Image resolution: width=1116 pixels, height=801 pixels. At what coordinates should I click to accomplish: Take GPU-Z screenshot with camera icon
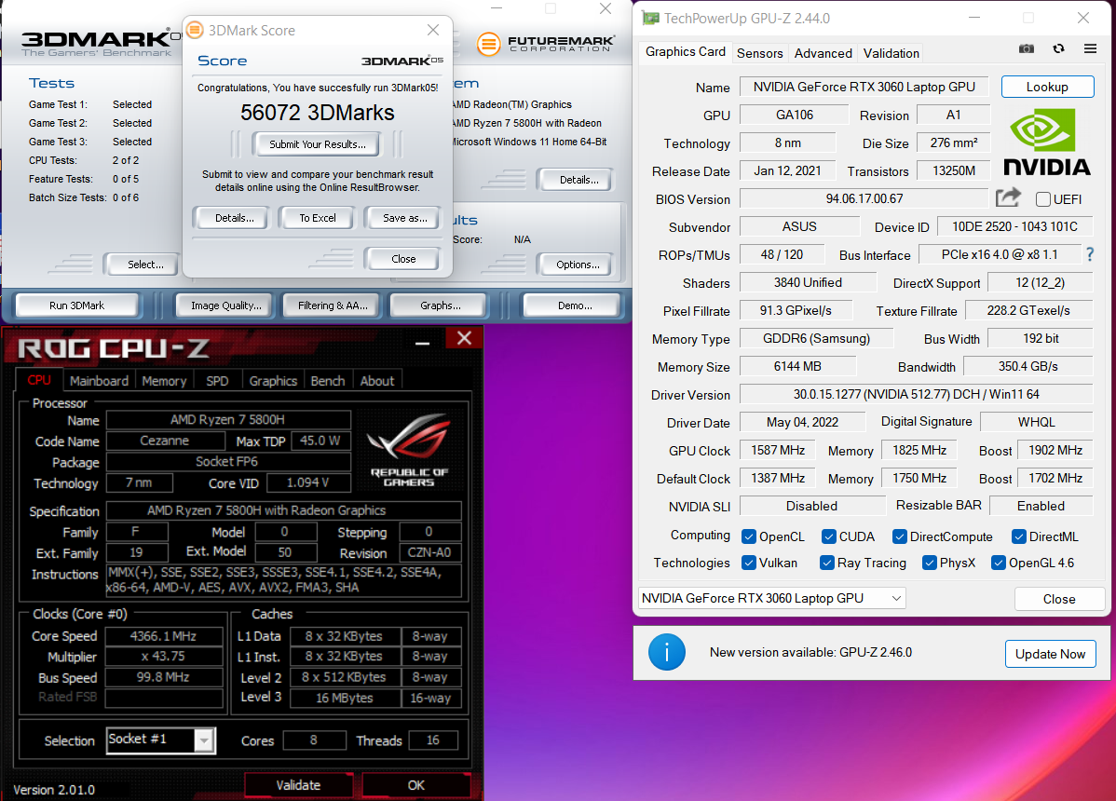click(x=1026, y=49)
